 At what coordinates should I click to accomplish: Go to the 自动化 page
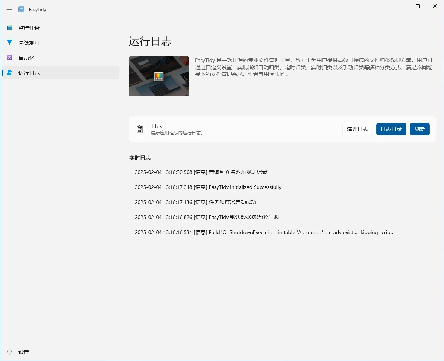(26, 58)
